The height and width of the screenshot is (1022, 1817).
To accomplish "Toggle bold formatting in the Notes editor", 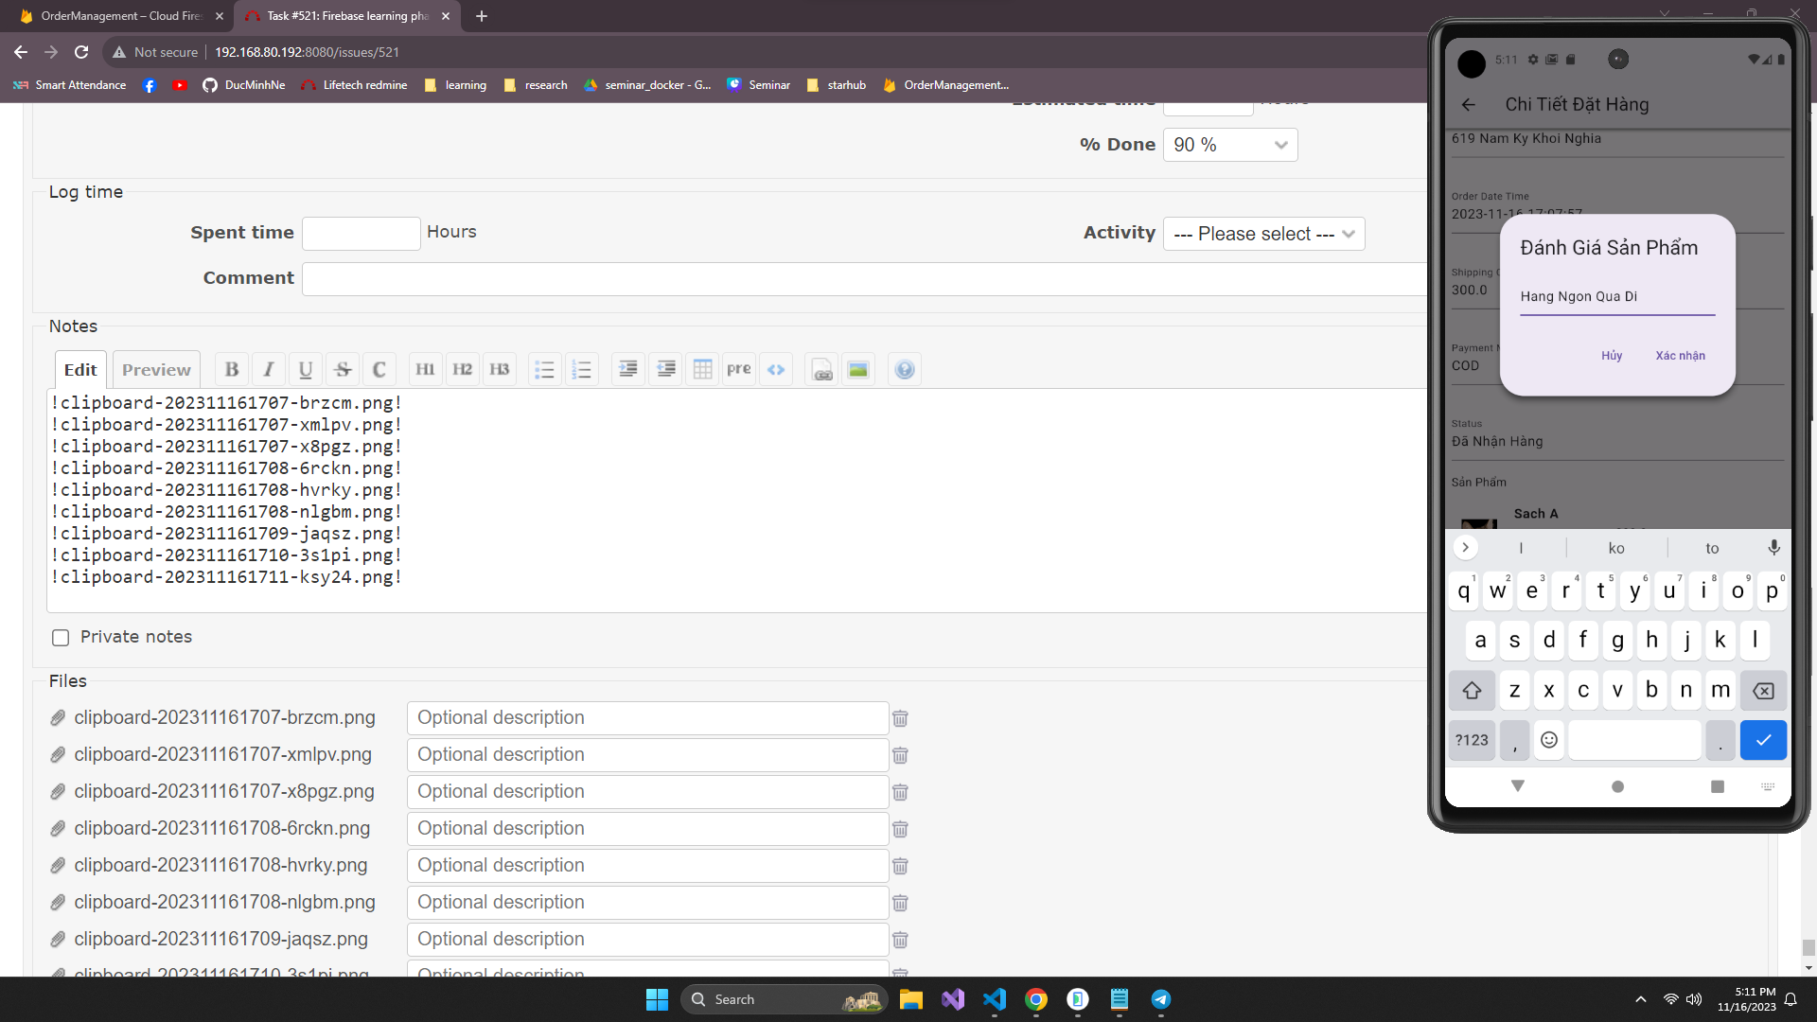I will 232,370.
